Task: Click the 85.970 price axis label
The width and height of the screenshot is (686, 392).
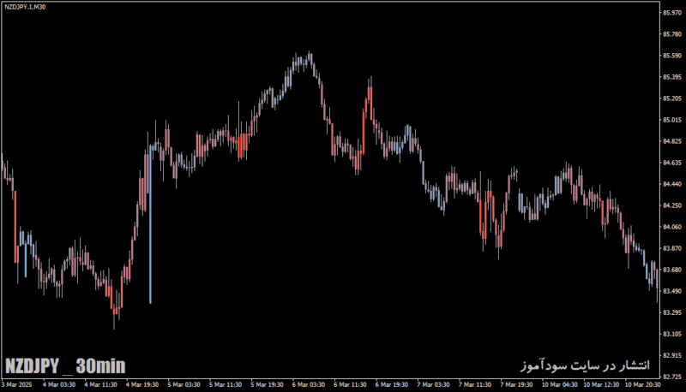Action: pyautogui.click(x=672, y=13)
